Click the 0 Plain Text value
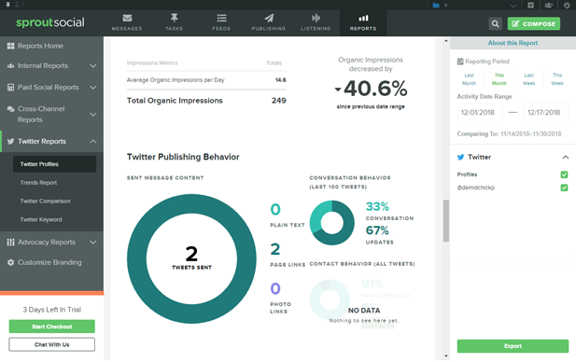 (x=275, y=210)
